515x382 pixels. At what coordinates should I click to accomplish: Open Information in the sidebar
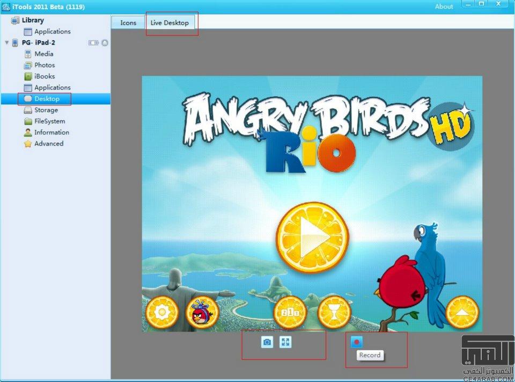click(x=52, y=132)
